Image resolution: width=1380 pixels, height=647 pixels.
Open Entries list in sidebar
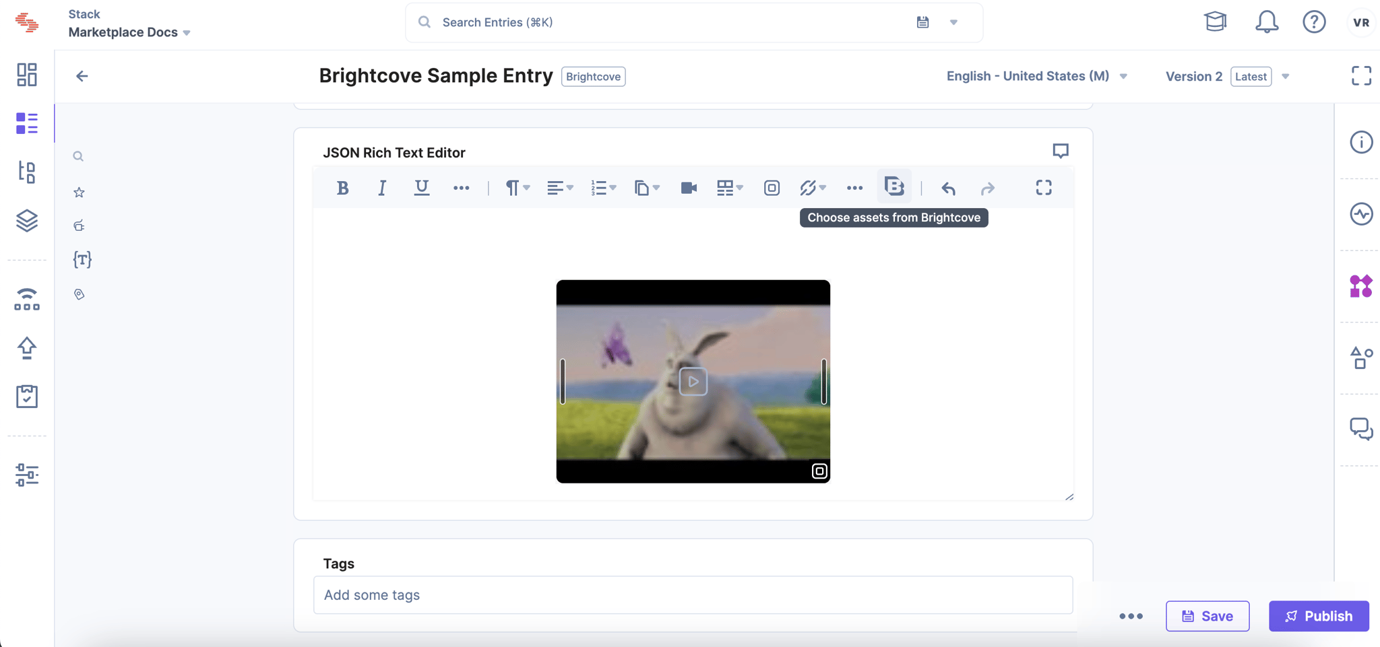pos(27,123)
